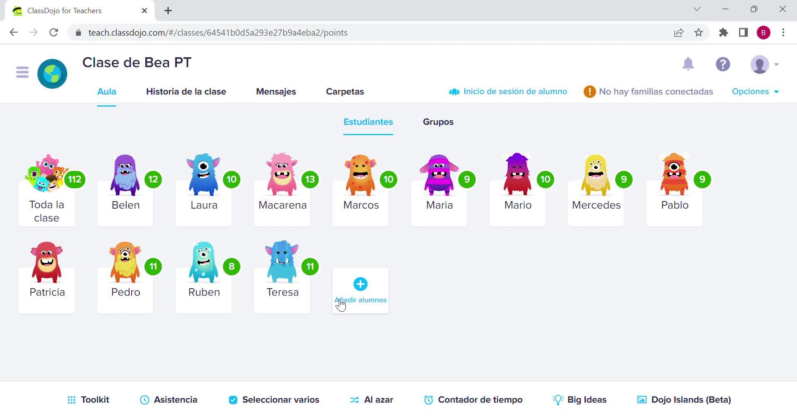
Task: Expand the tab search dropdown
Action: [697, 9]
